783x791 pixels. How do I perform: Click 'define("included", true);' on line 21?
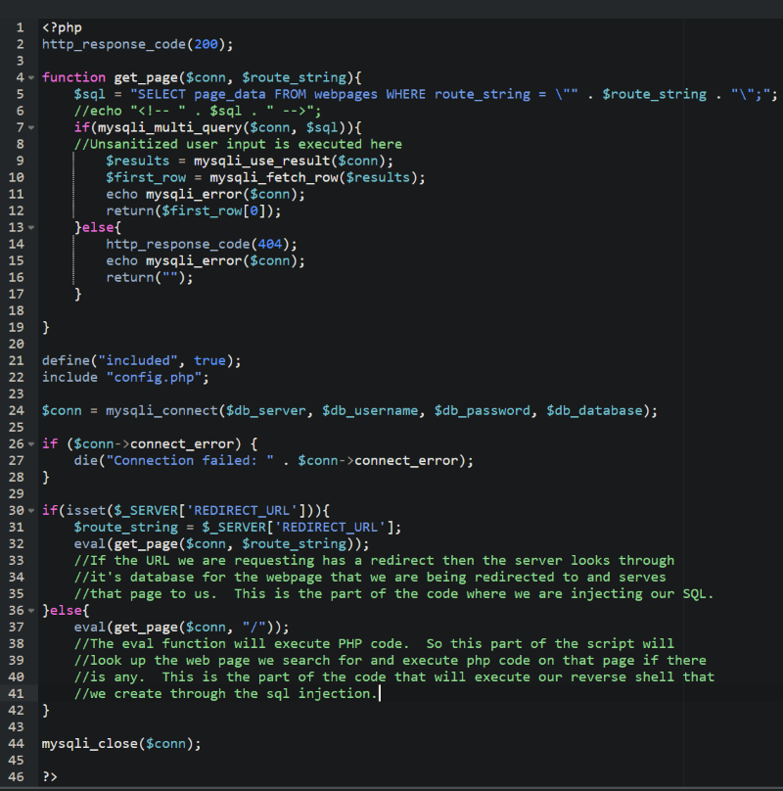[141, 360]
